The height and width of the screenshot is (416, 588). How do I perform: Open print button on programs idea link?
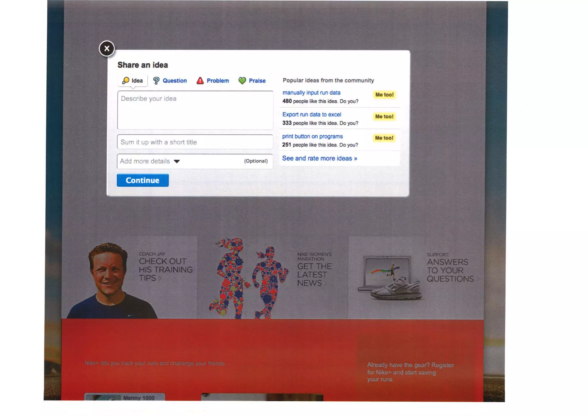point(312,136)
